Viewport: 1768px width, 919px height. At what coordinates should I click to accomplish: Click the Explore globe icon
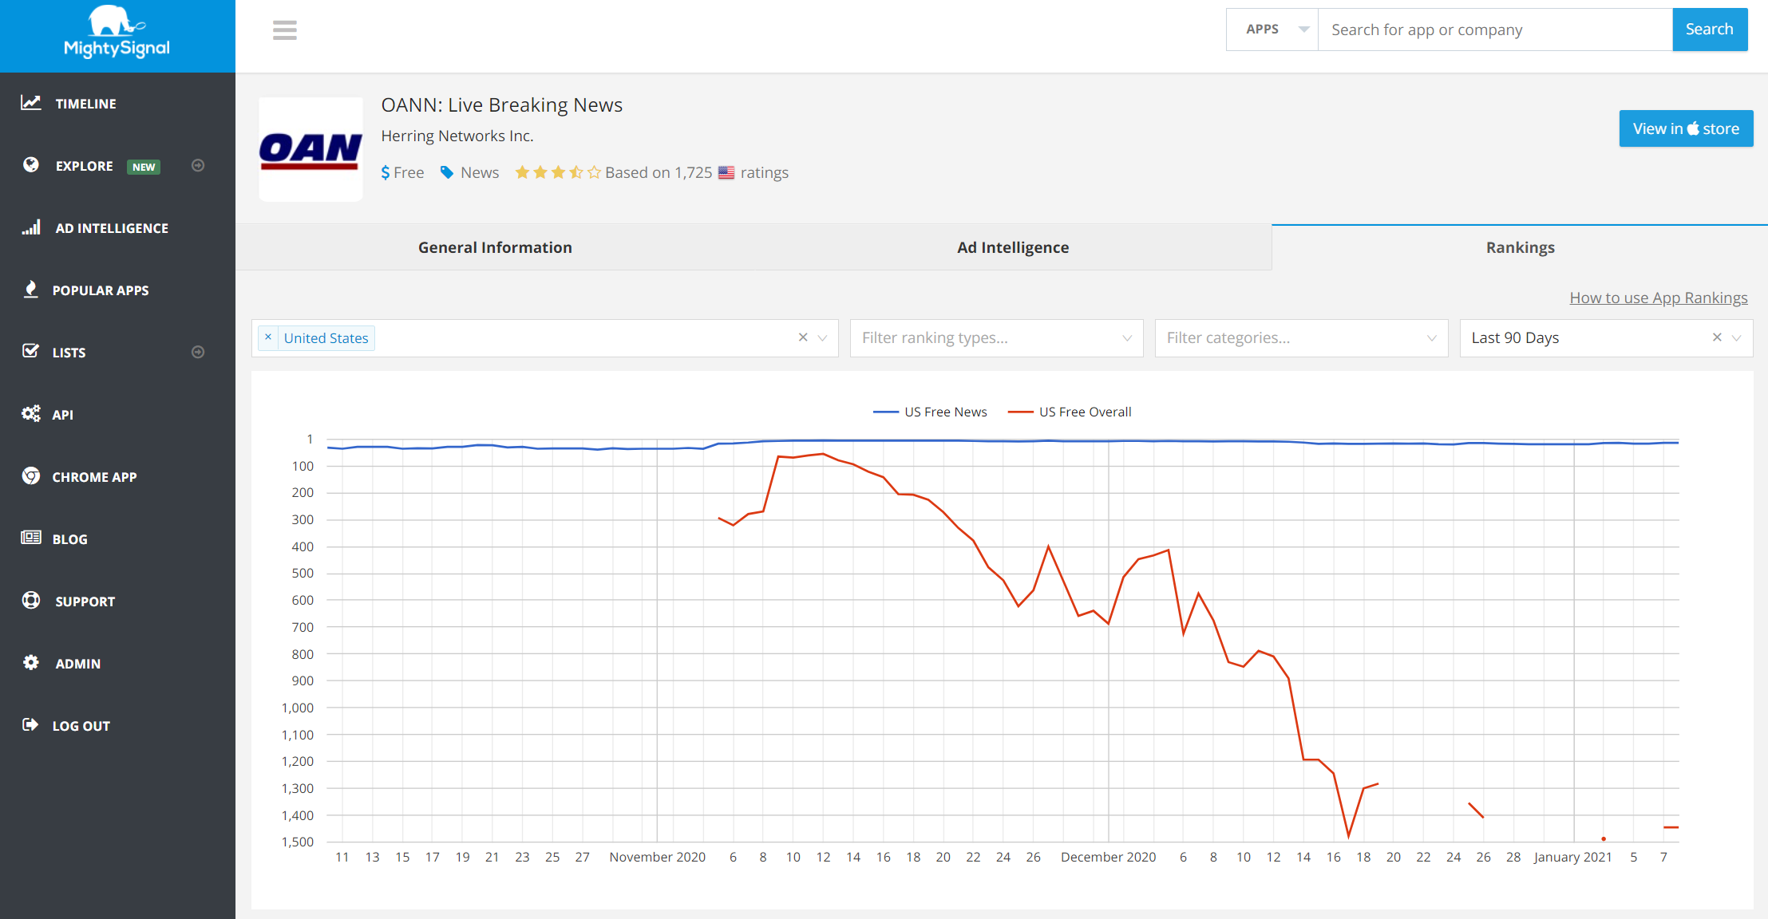coord(31,165)
